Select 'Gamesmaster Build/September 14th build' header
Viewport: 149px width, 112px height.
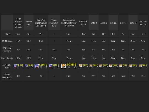(69, 23)
